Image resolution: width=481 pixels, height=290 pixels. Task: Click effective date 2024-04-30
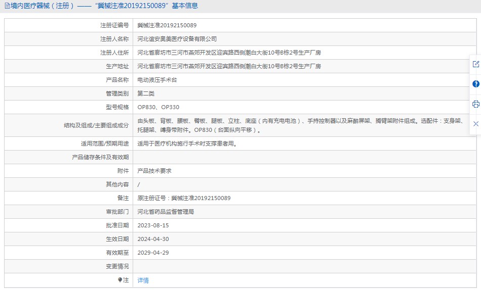tap(153, 239)
